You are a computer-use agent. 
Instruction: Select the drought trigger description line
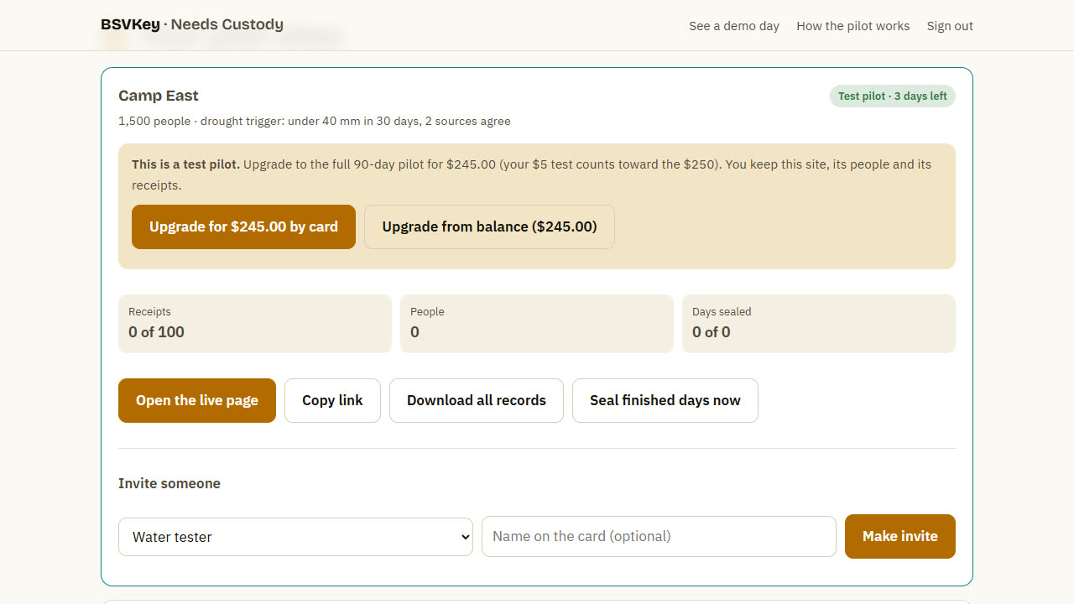315,121
